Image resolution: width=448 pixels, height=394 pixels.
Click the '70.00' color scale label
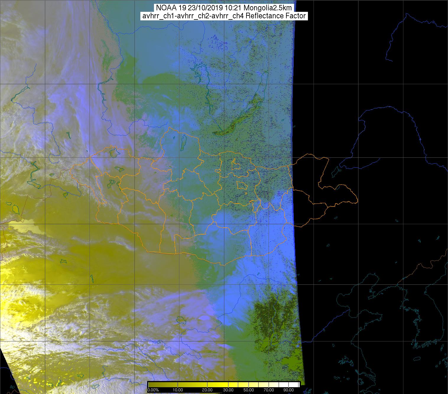(x=269, y=390)
